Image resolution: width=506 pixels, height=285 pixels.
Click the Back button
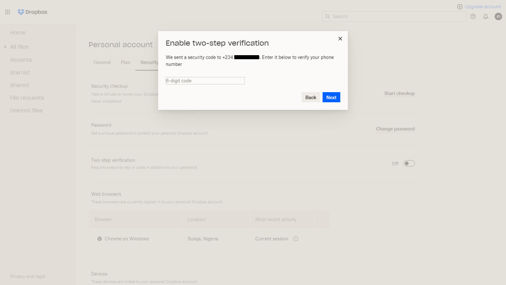[311, 98]
